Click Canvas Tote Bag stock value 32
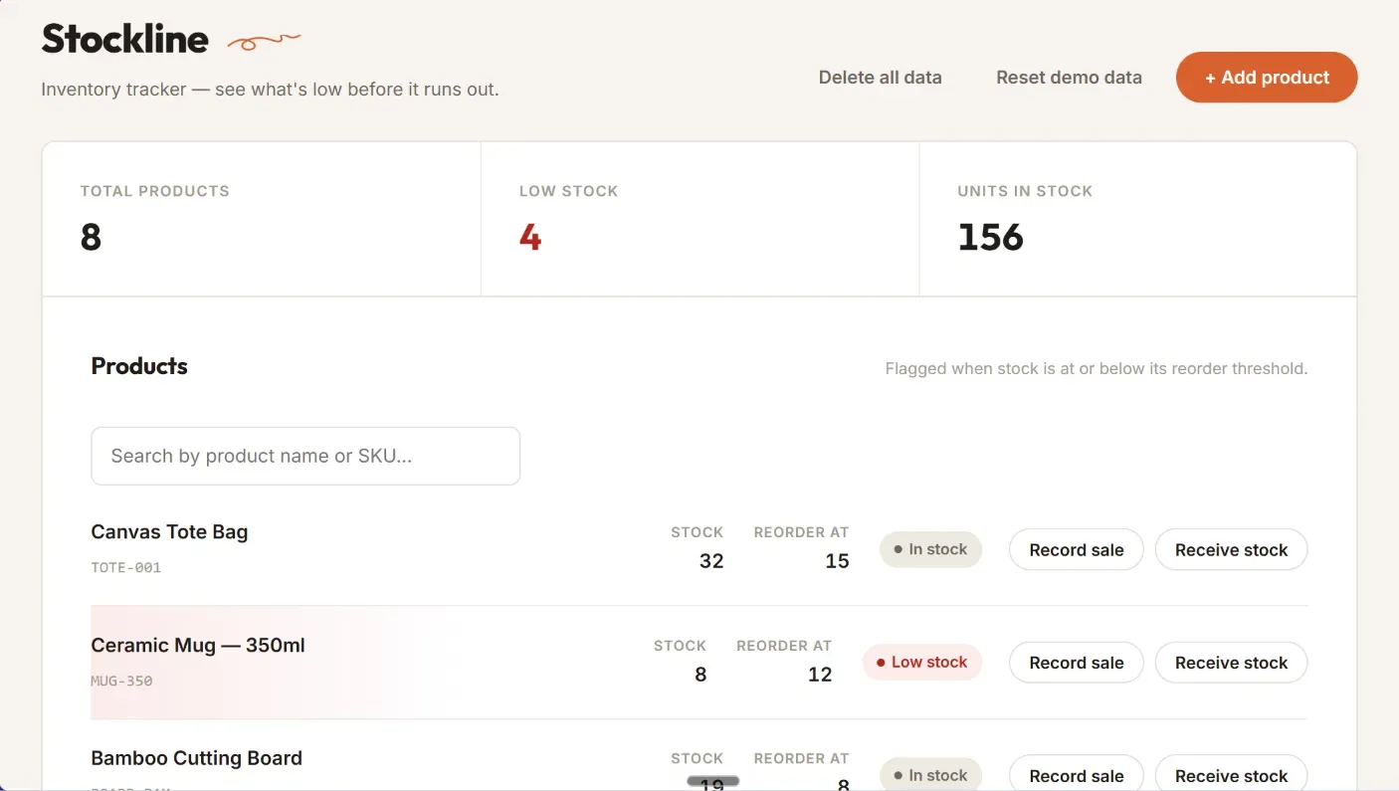The image size is (1399, 791). click(711, 561)
